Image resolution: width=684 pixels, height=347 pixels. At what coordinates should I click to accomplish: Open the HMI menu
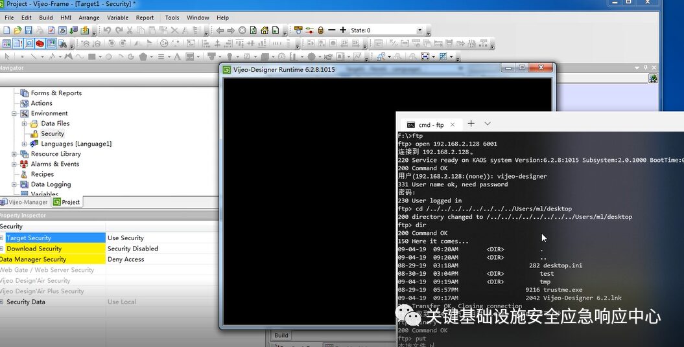point(66,18)
